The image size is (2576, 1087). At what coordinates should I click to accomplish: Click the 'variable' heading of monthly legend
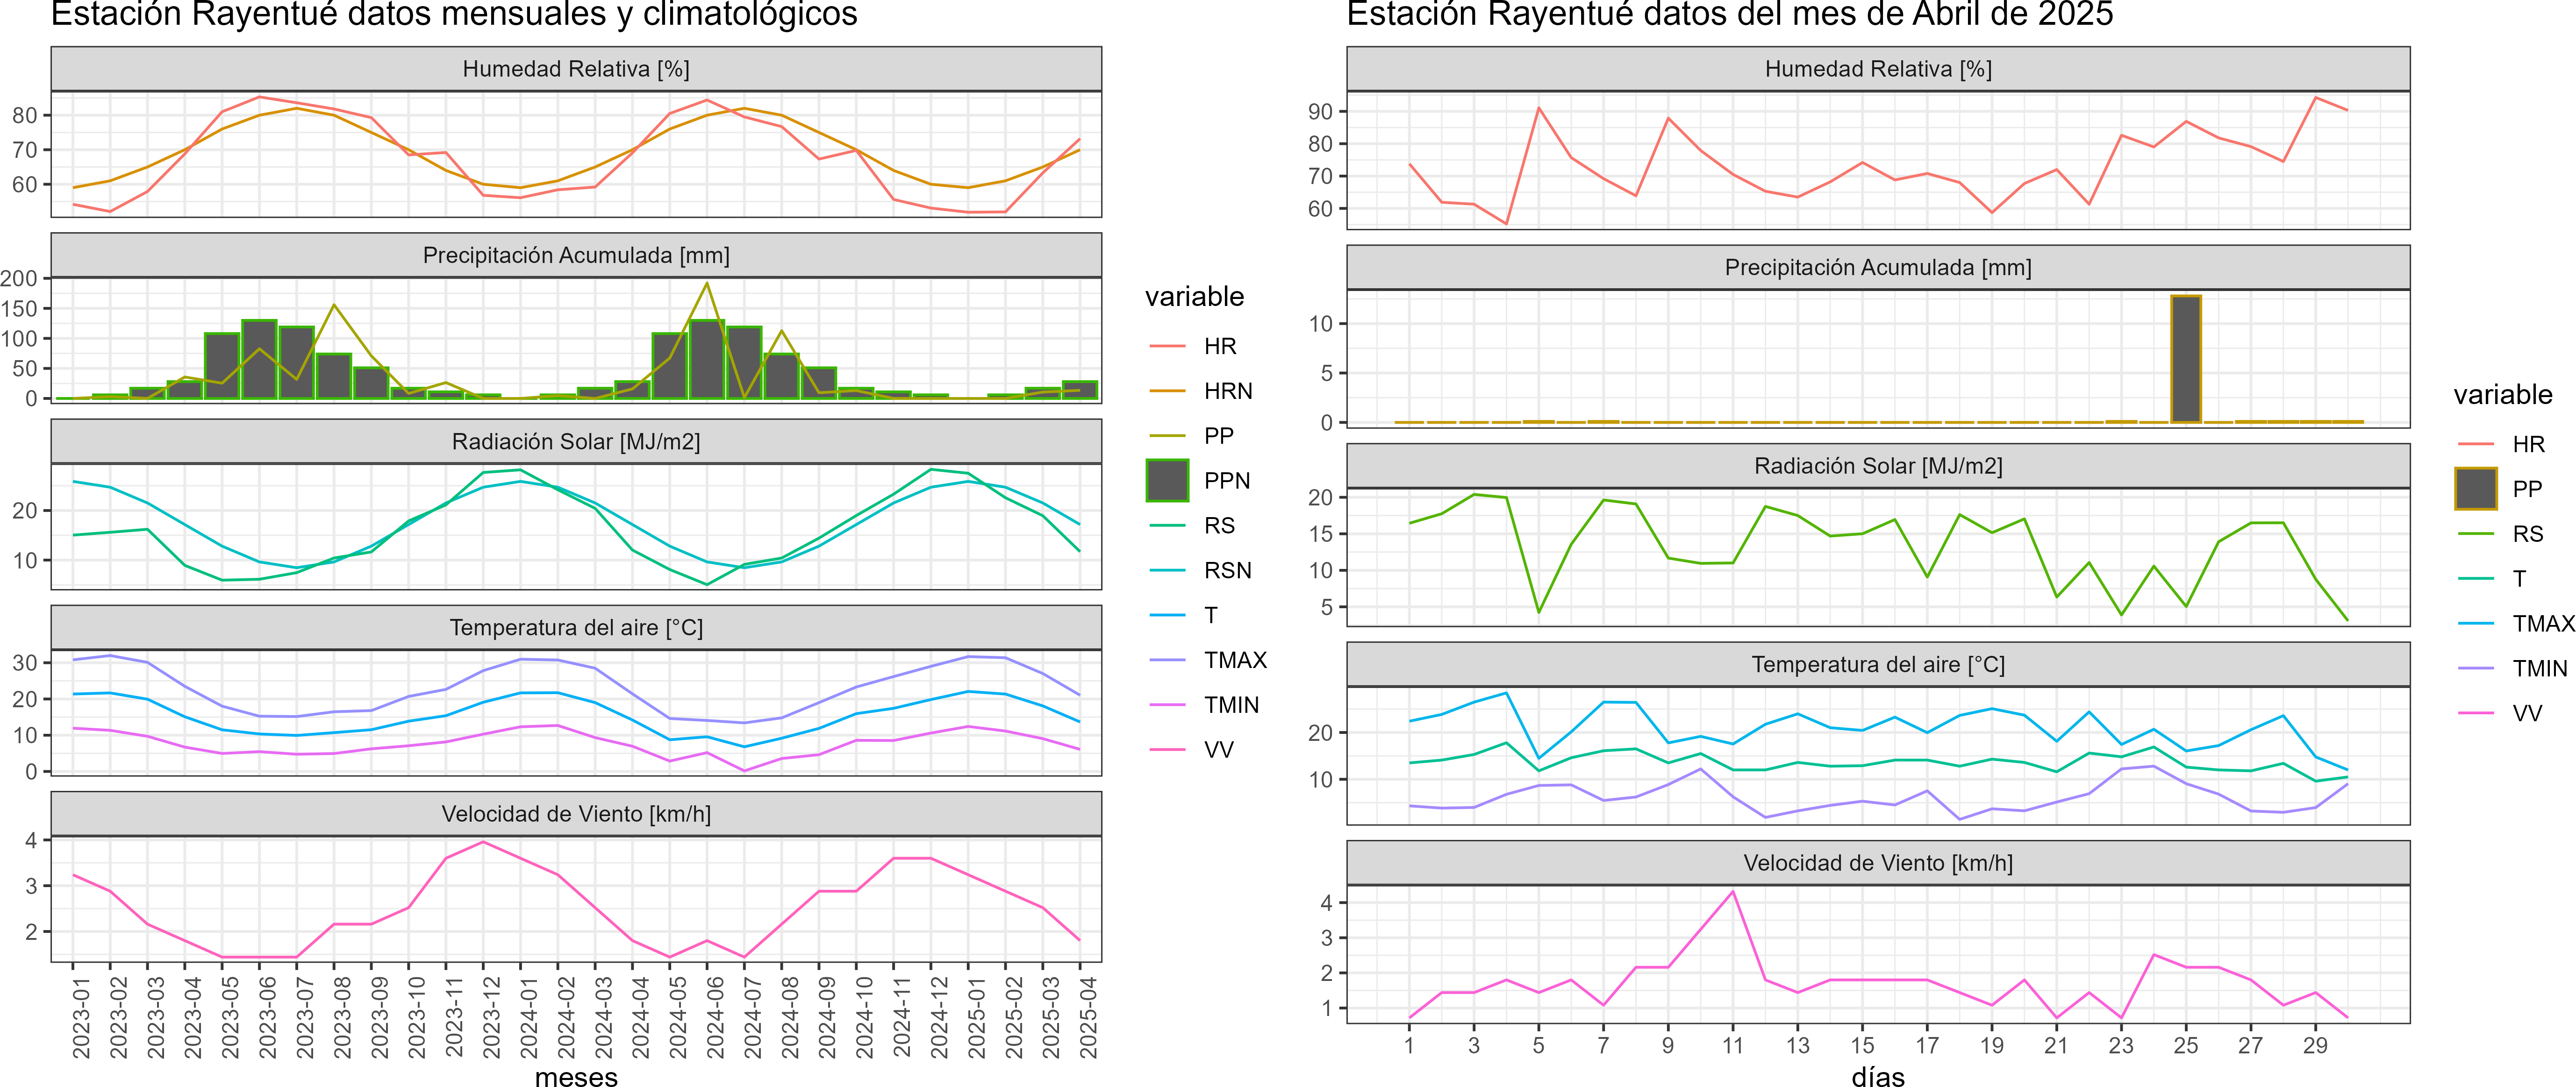[1194, 297]
